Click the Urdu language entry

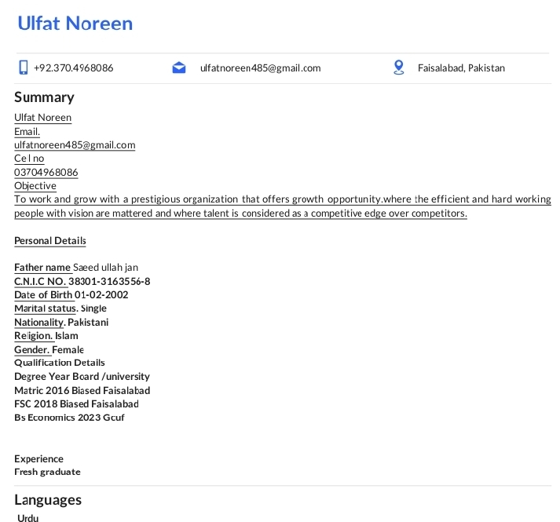[28, 517]
